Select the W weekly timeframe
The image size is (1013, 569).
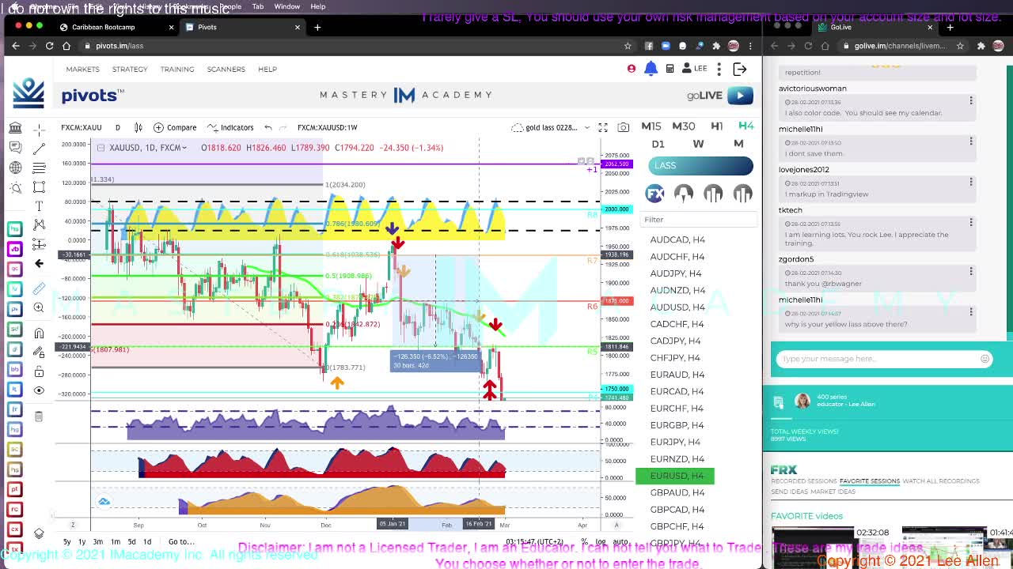(x=698, y=144)
